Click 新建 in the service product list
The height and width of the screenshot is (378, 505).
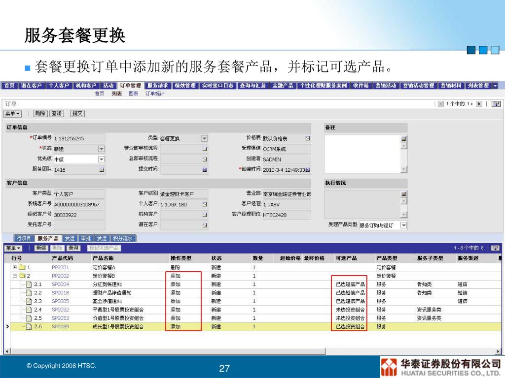pos(41,248)
